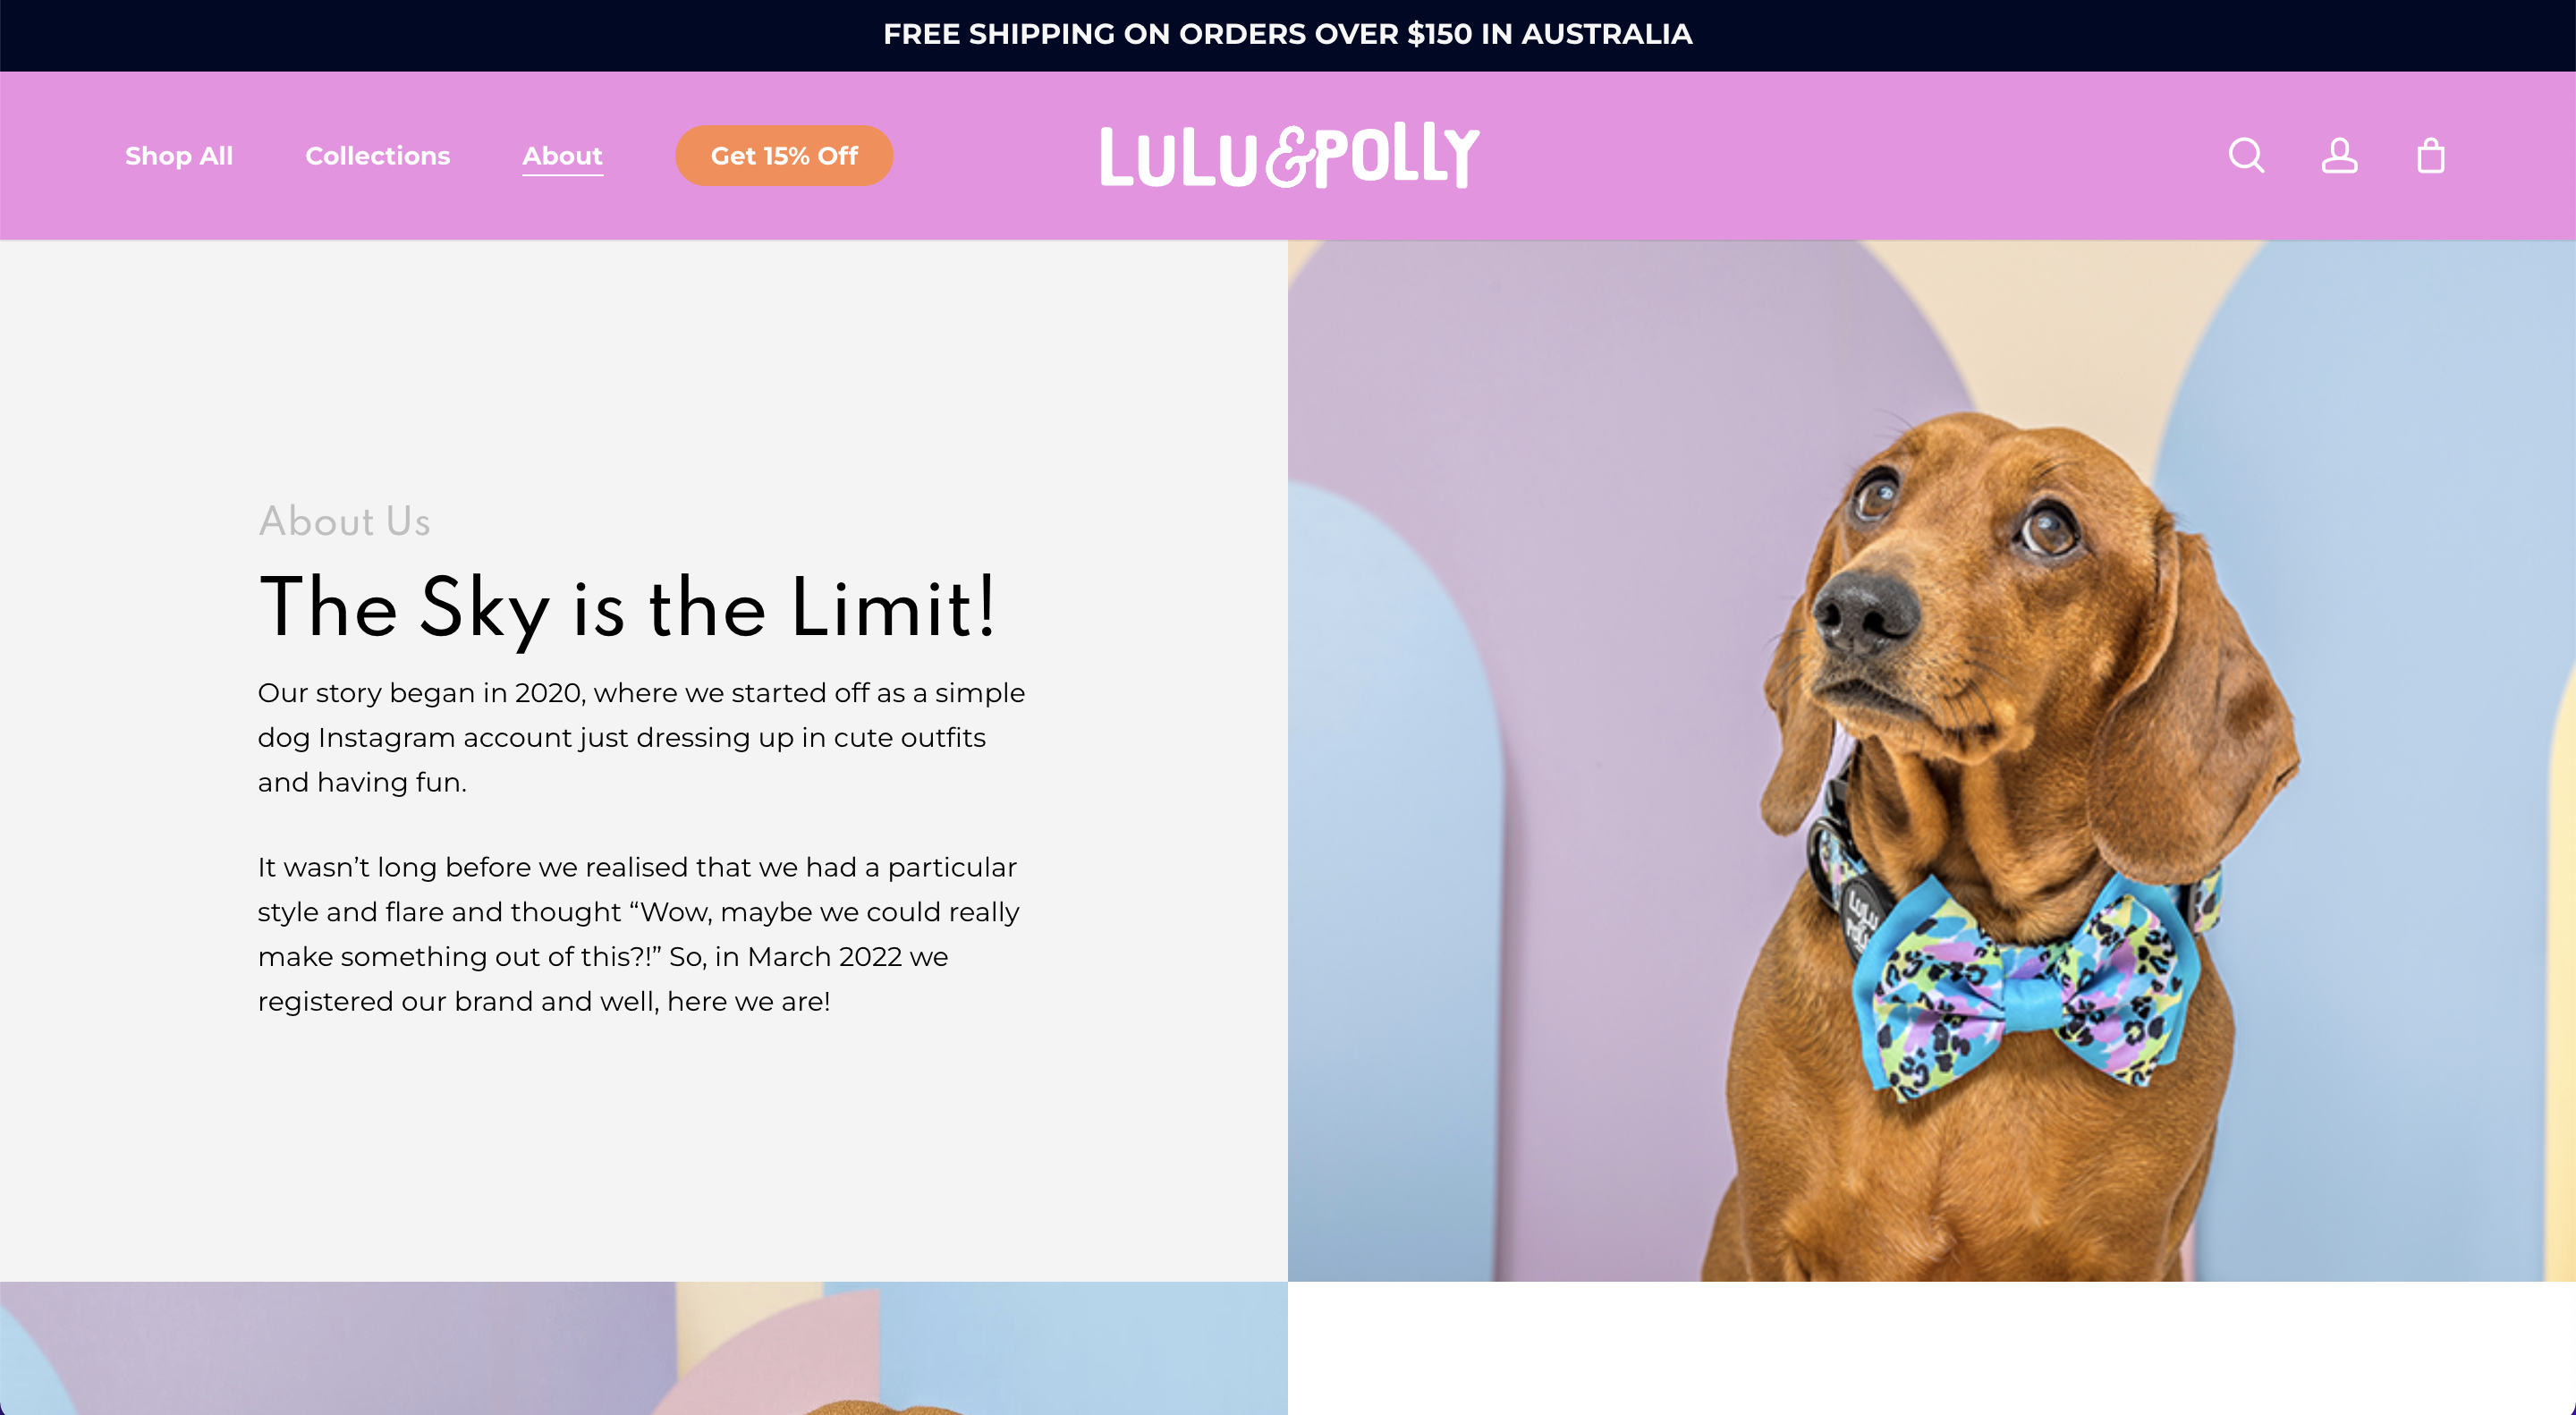
Task: Click the paragraph about March 2022
Action: coord(638,934)
